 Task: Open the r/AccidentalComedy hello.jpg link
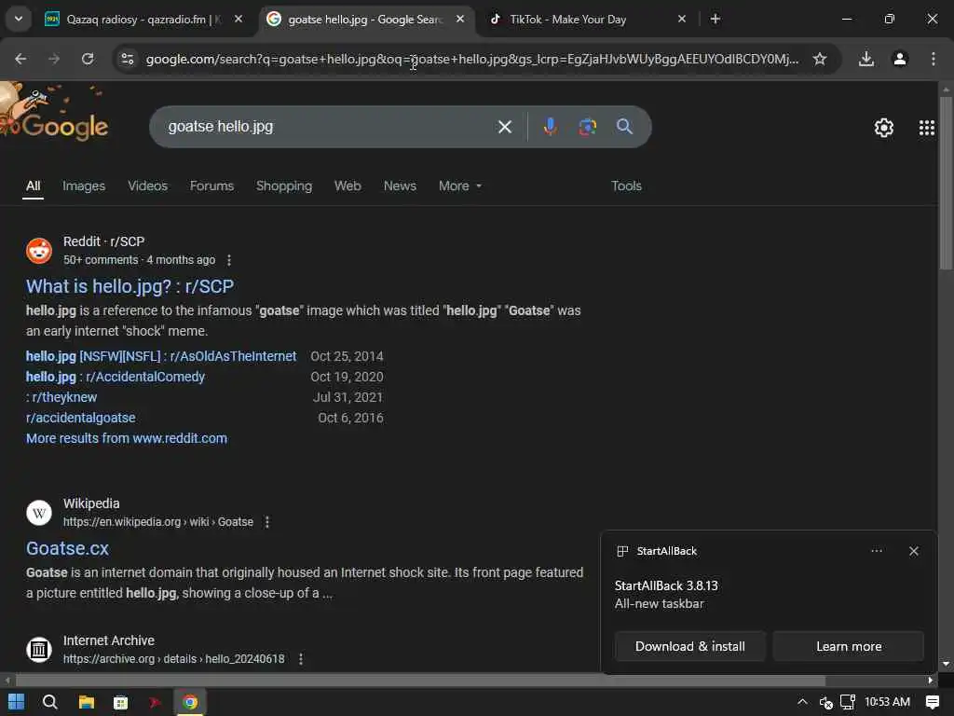(115, 377)
